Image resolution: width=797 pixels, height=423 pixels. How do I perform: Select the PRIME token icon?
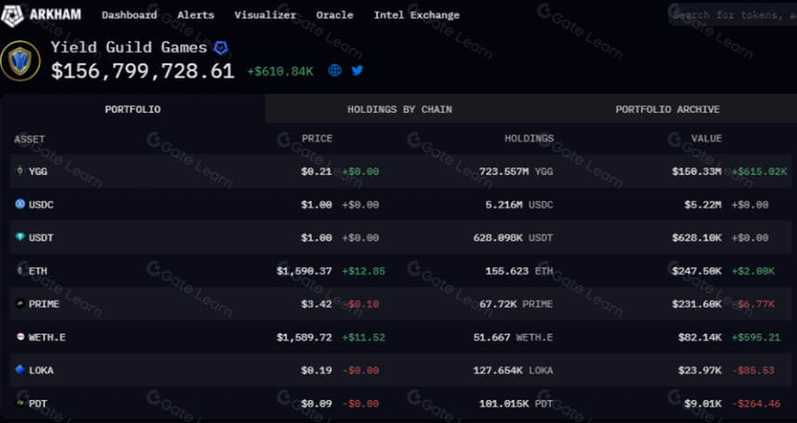[20, 304]
